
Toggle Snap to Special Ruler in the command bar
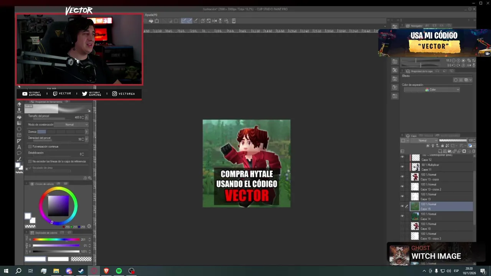point(189,21)
